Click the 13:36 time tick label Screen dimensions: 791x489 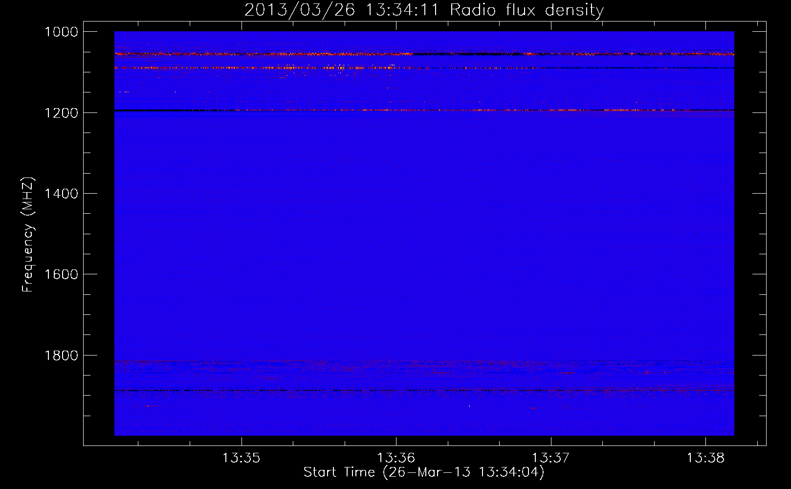pyautogui.click(x=396, y=458)
